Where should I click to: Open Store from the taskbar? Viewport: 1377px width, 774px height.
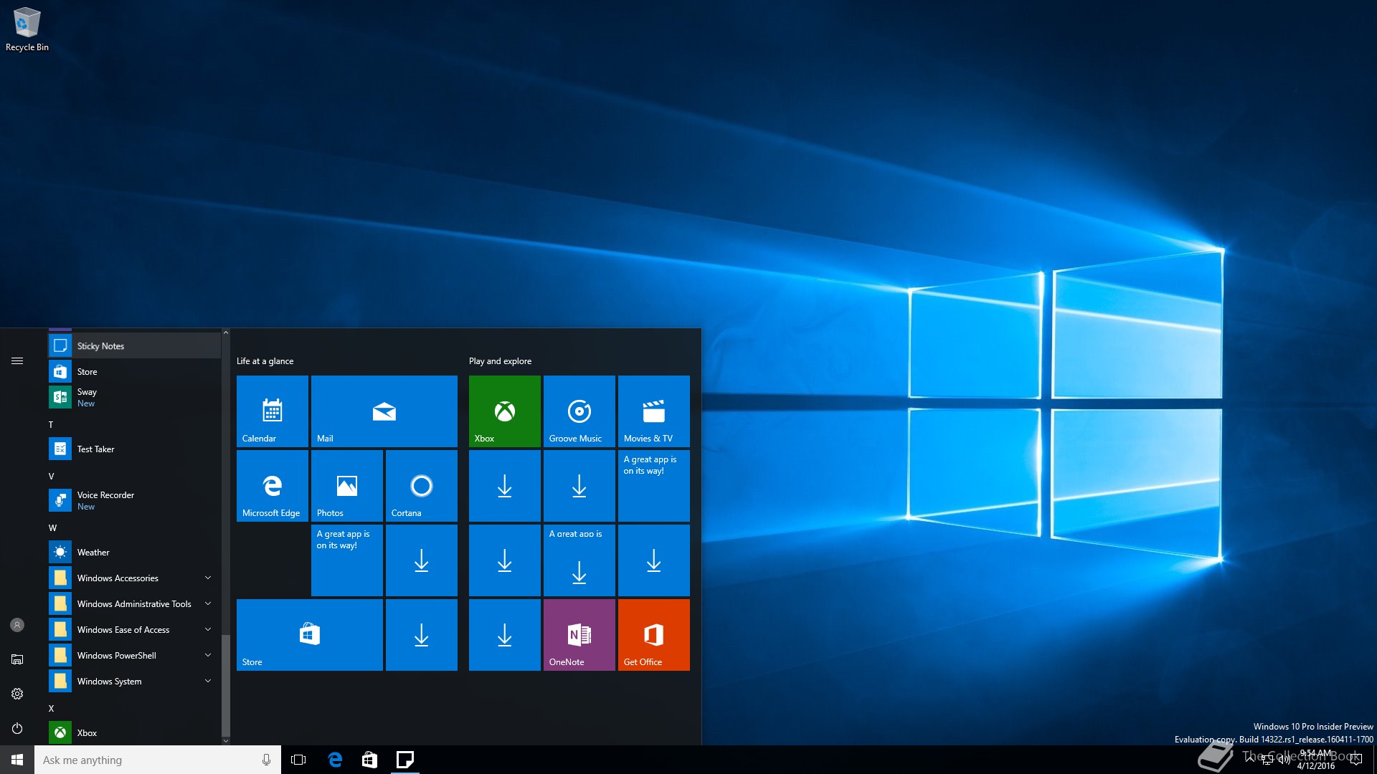point(369,760)
